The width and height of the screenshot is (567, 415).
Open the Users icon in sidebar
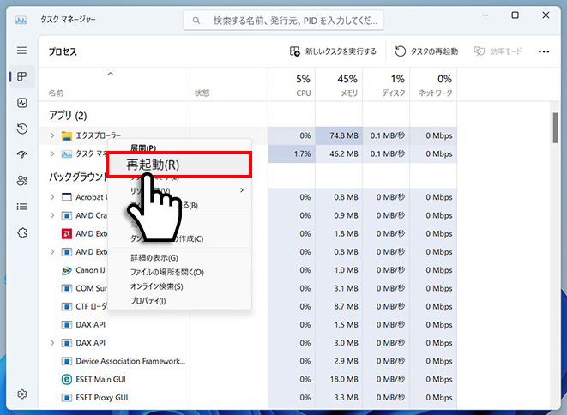click(22, 180)
